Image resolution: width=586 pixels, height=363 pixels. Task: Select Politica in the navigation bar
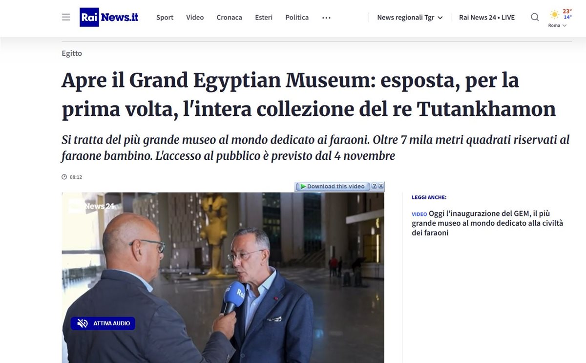tap(297, 17)
